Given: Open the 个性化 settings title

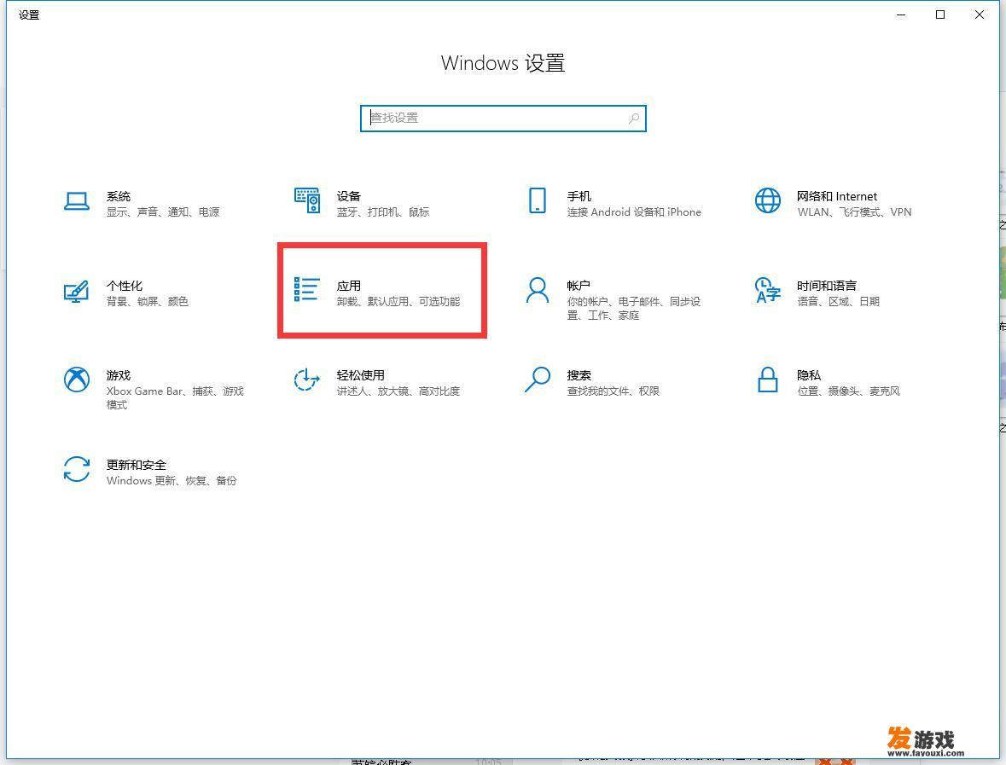Looking at the screenshot, I should pyautogui.click(x=125, y=286).
